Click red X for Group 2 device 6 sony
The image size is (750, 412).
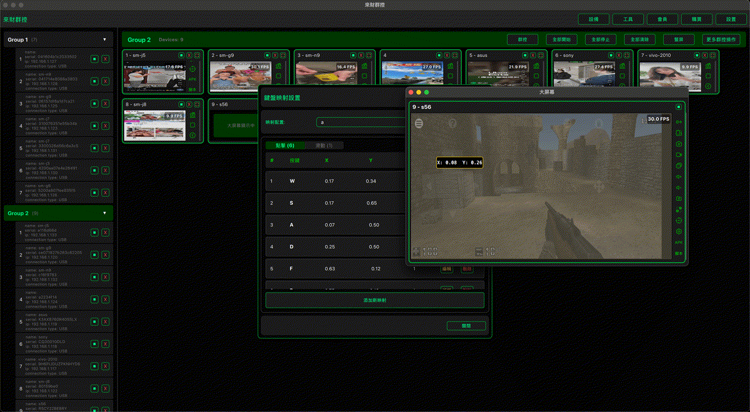(105, 344)
